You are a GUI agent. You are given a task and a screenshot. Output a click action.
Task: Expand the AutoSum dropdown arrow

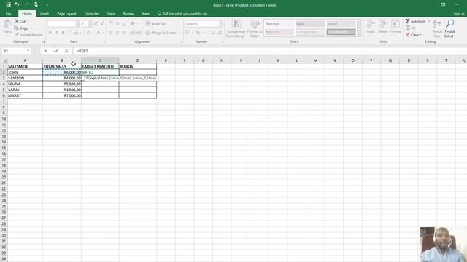coord(429,21)
